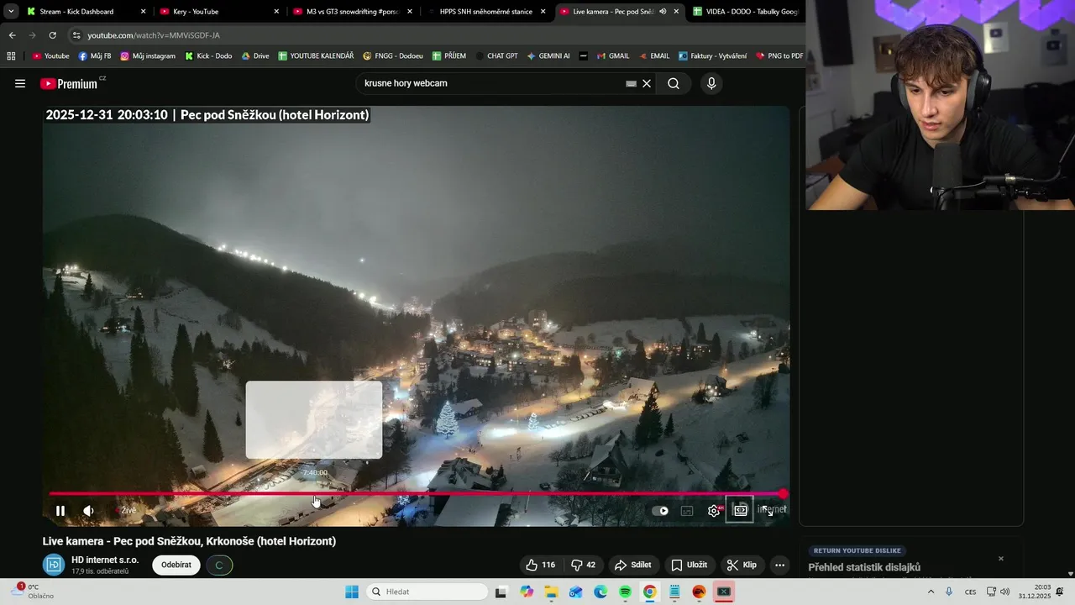
Task: Open the player settings gear
Action: (x=714, y=510)
